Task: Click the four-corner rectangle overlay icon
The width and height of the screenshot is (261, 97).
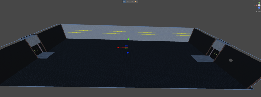Action: (x=128, y=2)
